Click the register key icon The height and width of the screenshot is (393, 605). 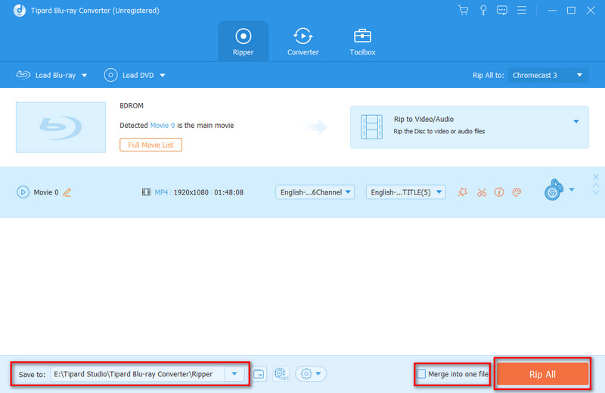(483, 11)
